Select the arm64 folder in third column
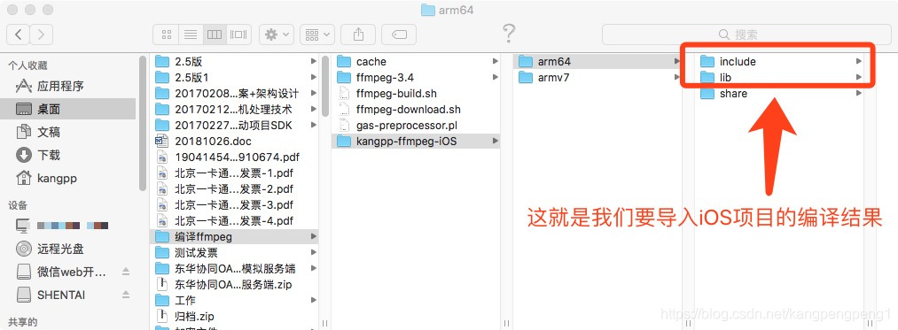This screenshot has width=898, height=330. (597, 62)
